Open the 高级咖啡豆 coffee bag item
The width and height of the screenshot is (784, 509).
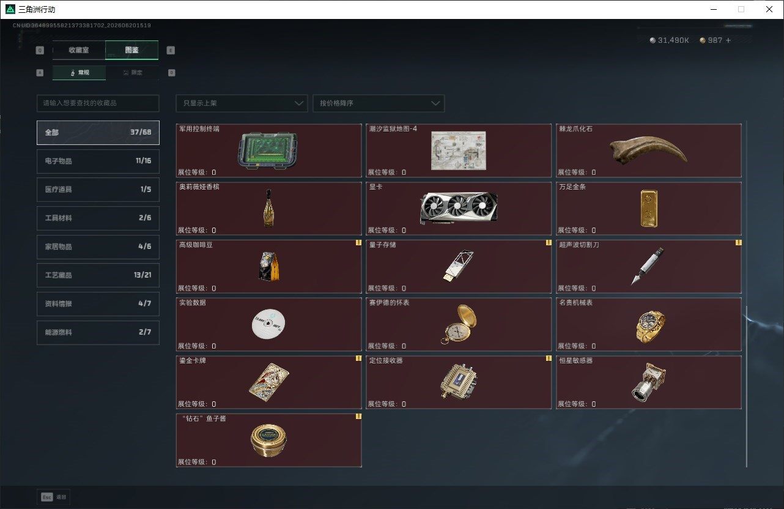click(268, 267)
